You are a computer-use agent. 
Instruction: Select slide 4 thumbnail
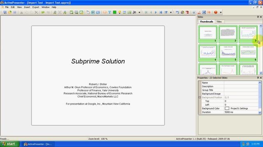pyautogui.click(x=208, y=53)
